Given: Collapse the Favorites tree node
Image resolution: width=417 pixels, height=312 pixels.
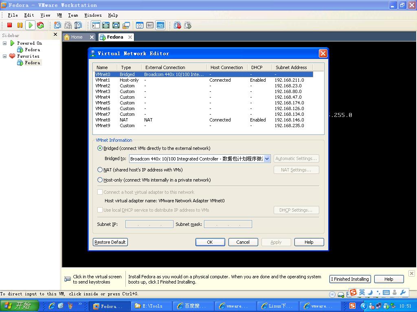Looking at the screenshot, I should click(4, 56).
